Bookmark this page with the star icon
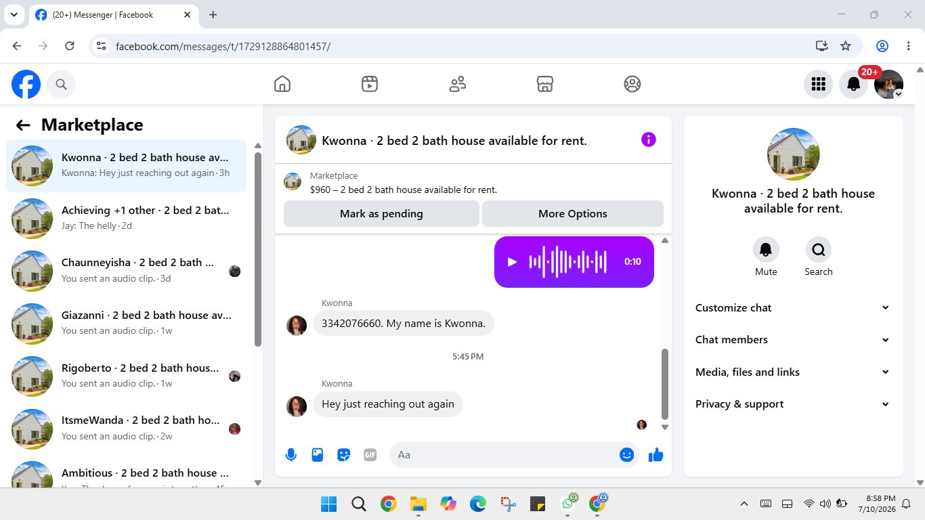The height and width of the screenshot is (520, 925). (x=846, y=46)
